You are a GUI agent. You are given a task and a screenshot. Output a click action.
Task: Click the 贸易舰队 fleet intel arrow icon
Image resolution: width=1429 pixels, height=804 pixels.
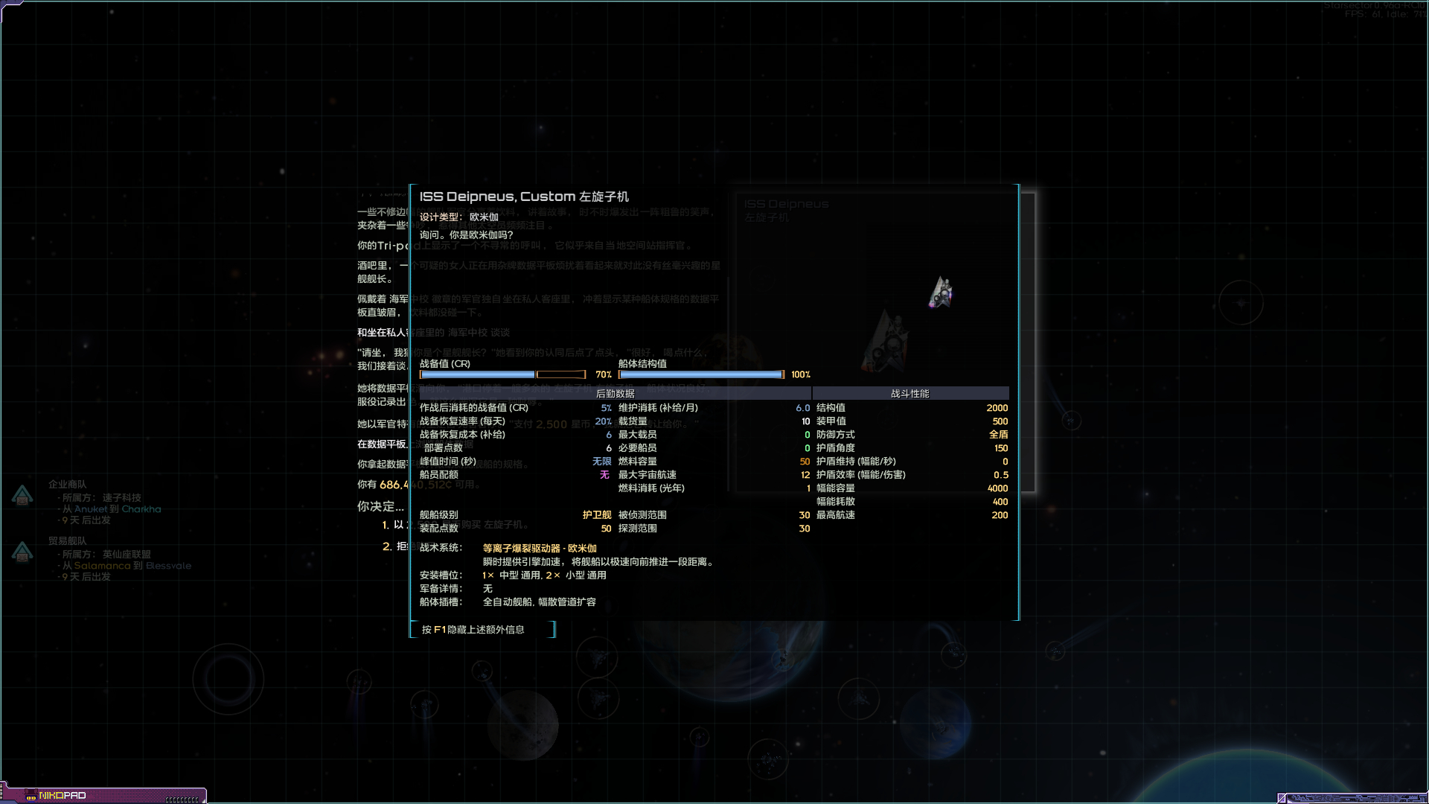tap(22, 551)
